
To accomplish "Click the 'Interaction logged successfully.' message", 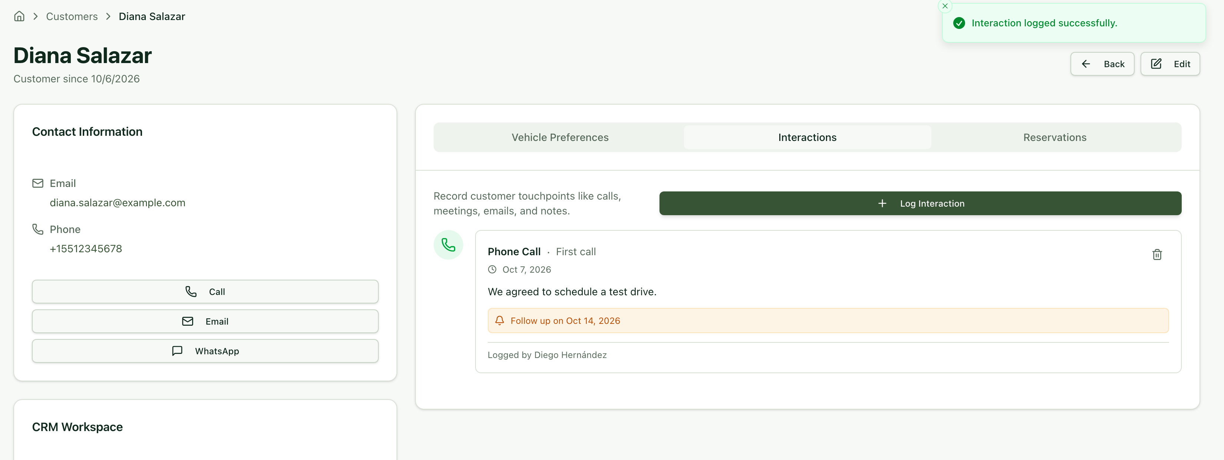I will tap(1044, 23).
